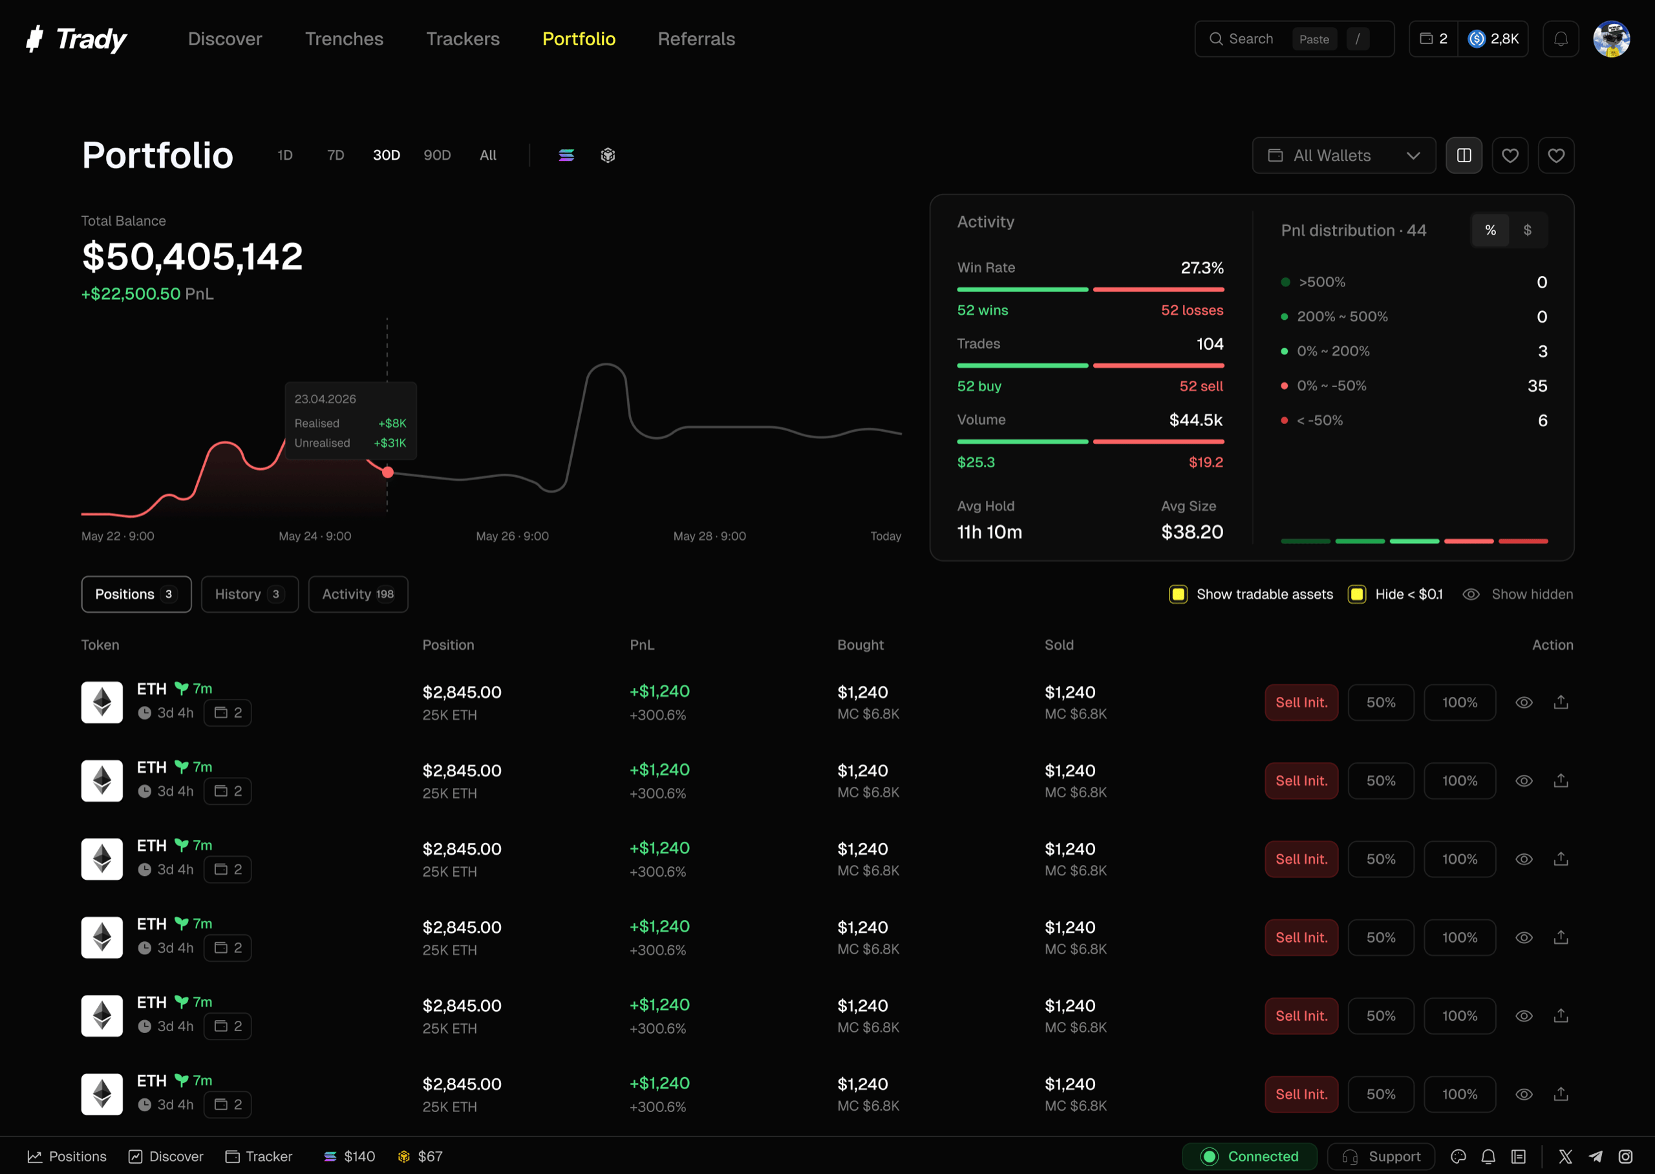Image resolution: width=1655 pixels, height=1174 pixels.
Task: Select the 7D time range
Action: pyautogui.click(x=336, y=155)
